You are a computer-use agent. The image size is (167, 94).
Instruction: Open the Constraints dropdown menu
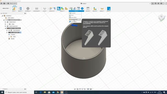37,11
